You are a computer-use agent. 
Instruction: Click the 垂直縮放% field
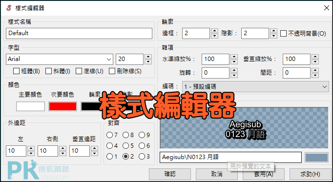[296, 59]
